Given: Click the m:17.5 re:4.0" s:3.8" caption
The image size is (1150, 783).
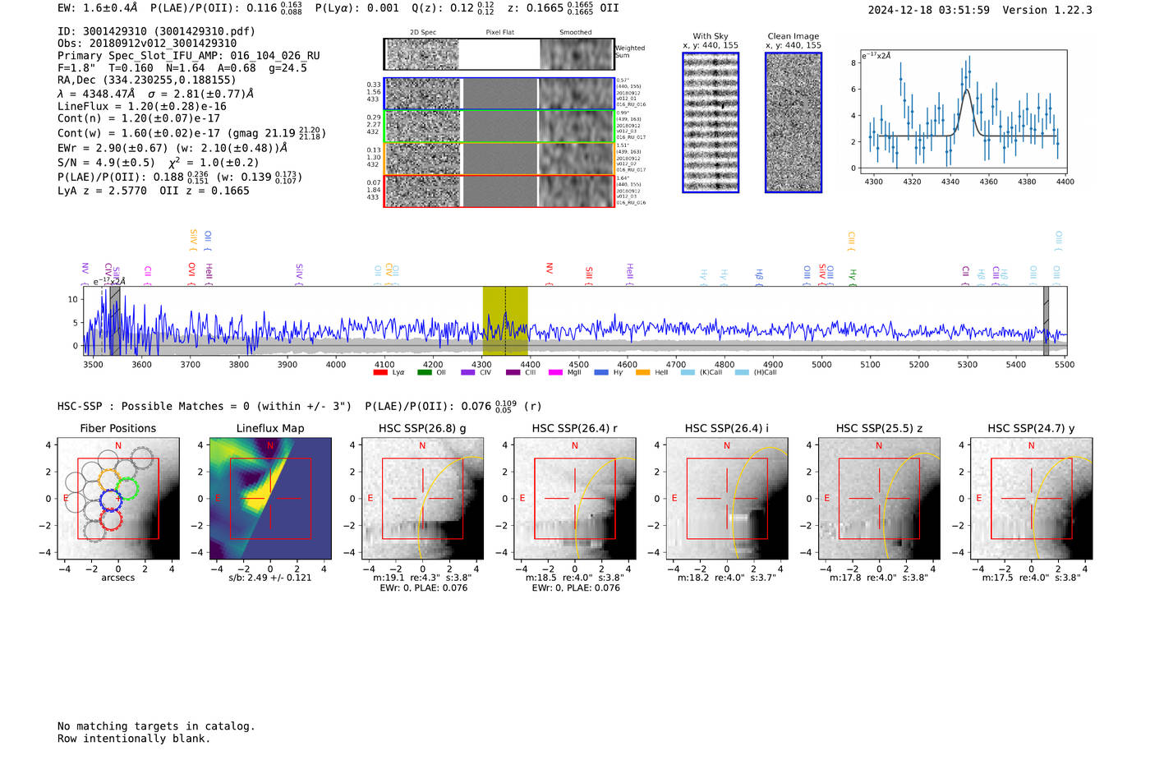Looking at the screenshot, I should (x=1032, y=578).
